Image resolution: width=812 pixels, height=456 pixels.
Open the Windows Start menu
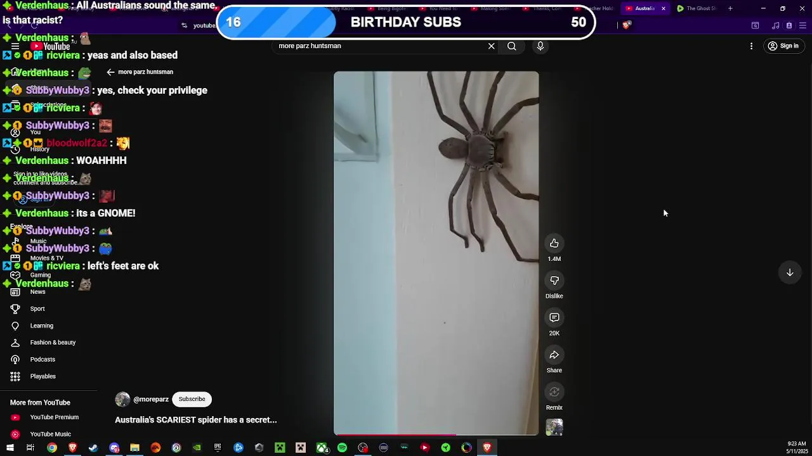pyautogui.click(x=10, y=448)
